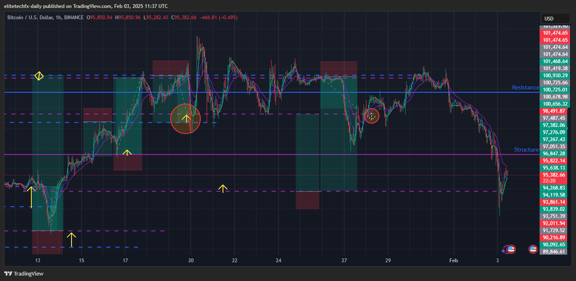Click the 92,011.94 red price label
Screen dimensions: 576x281
tap(554, 223)
